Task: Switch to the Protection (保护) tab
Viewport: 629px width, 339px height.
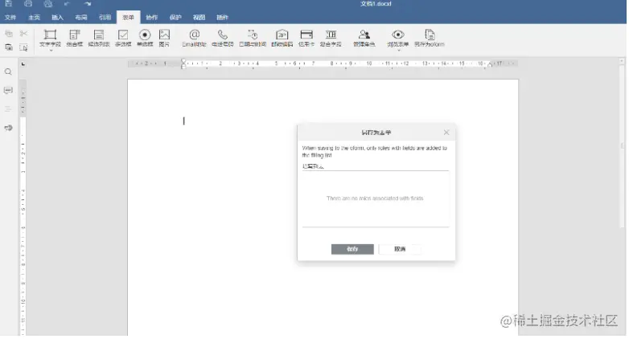Action: click(175, 17)
